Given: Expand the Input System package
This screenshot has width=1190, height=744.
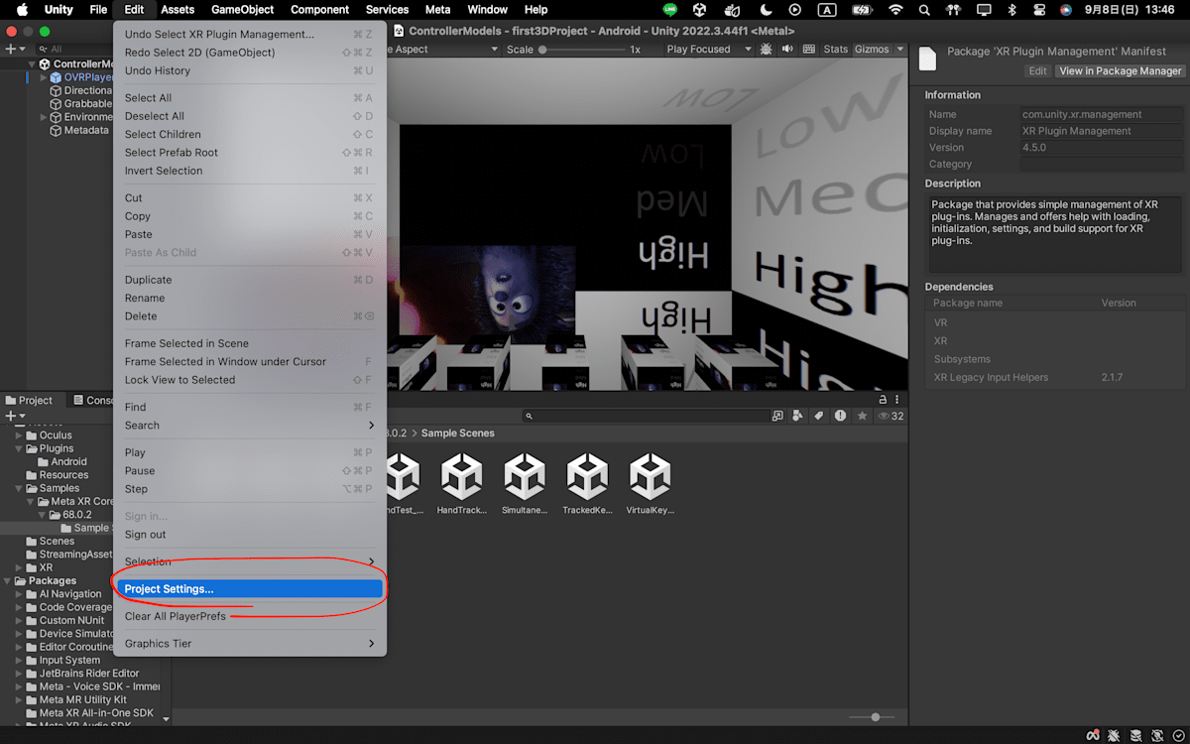Looking at the screenshot, I should 19,661.
